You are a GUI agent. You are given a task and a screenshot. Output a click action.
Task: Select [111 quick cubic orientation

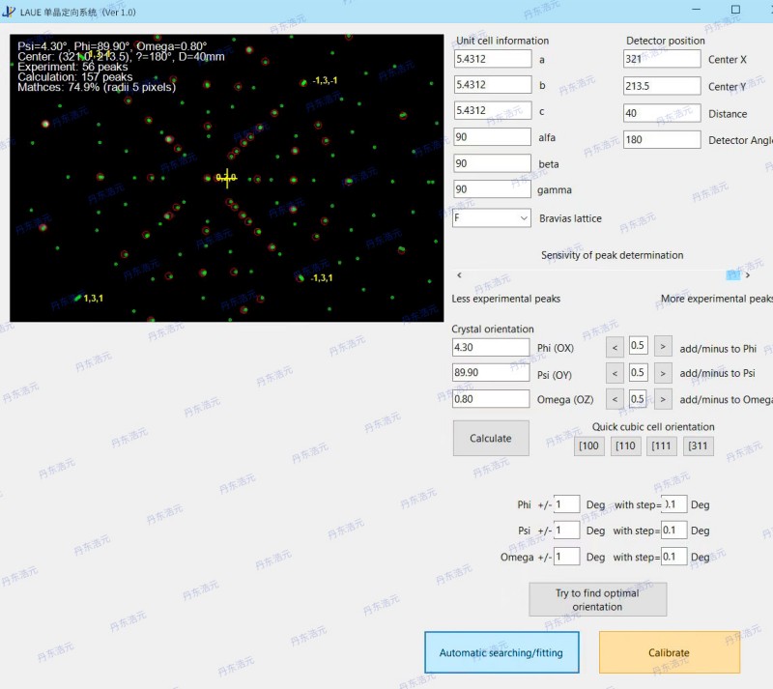coord(662,445)
